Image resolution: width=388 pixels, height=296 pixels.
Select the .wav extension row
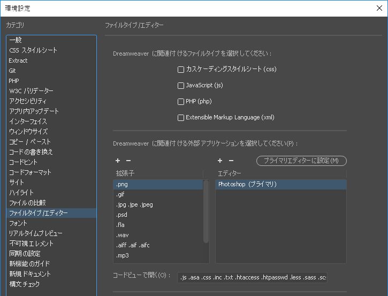[158, 235]
